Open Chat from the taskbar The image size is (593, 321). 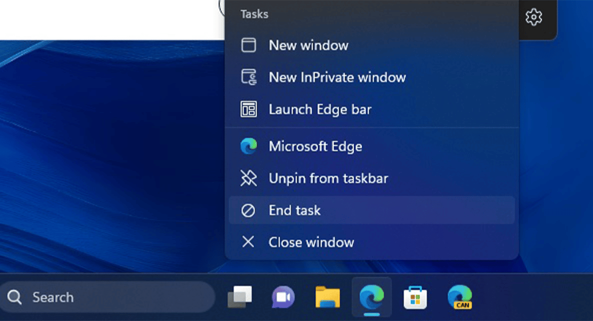(283, 297)
